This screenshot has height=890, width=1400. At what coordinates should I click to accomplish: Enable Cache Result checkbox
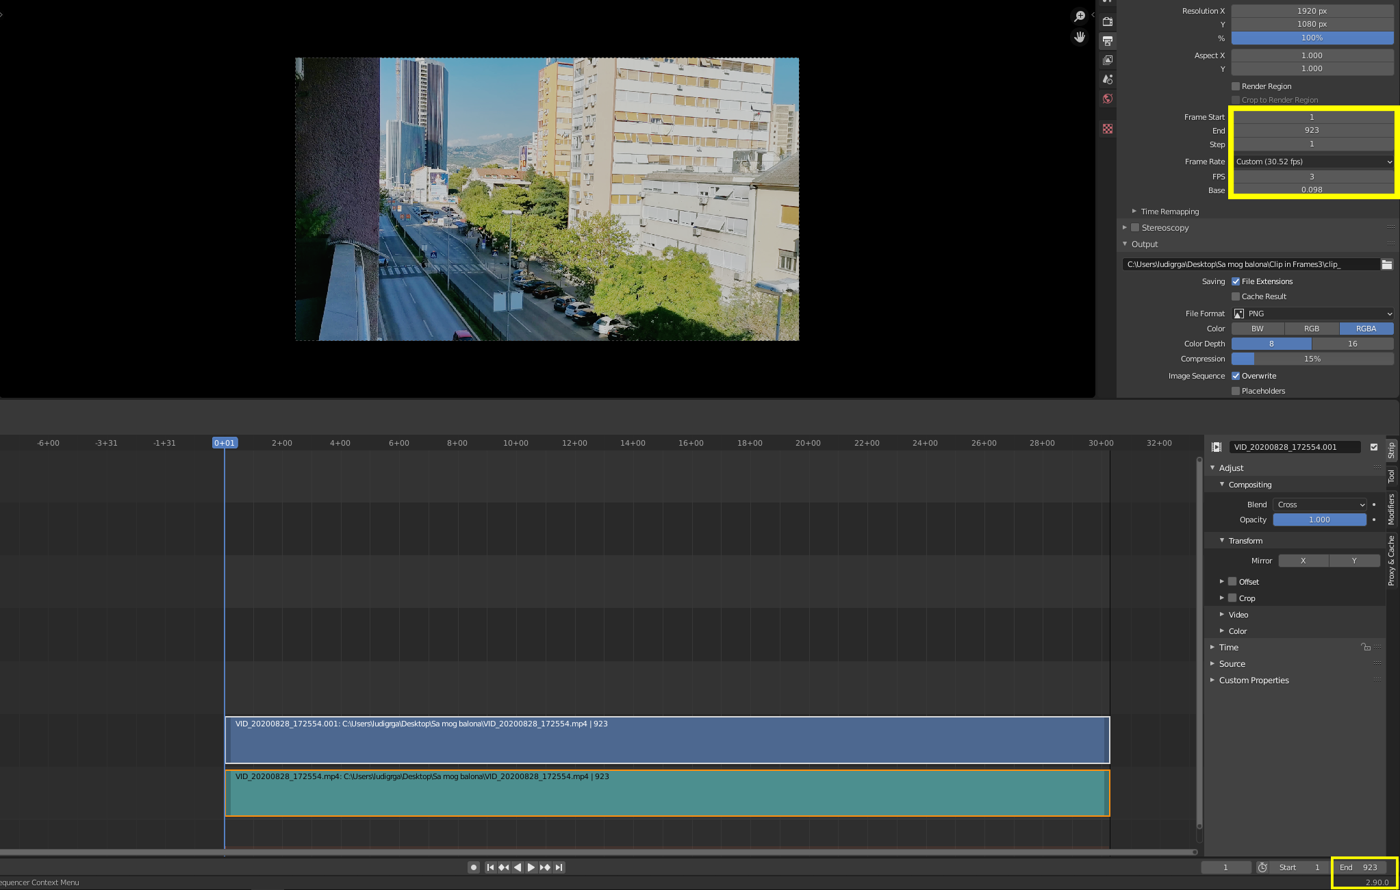(x=1236, y=296)
